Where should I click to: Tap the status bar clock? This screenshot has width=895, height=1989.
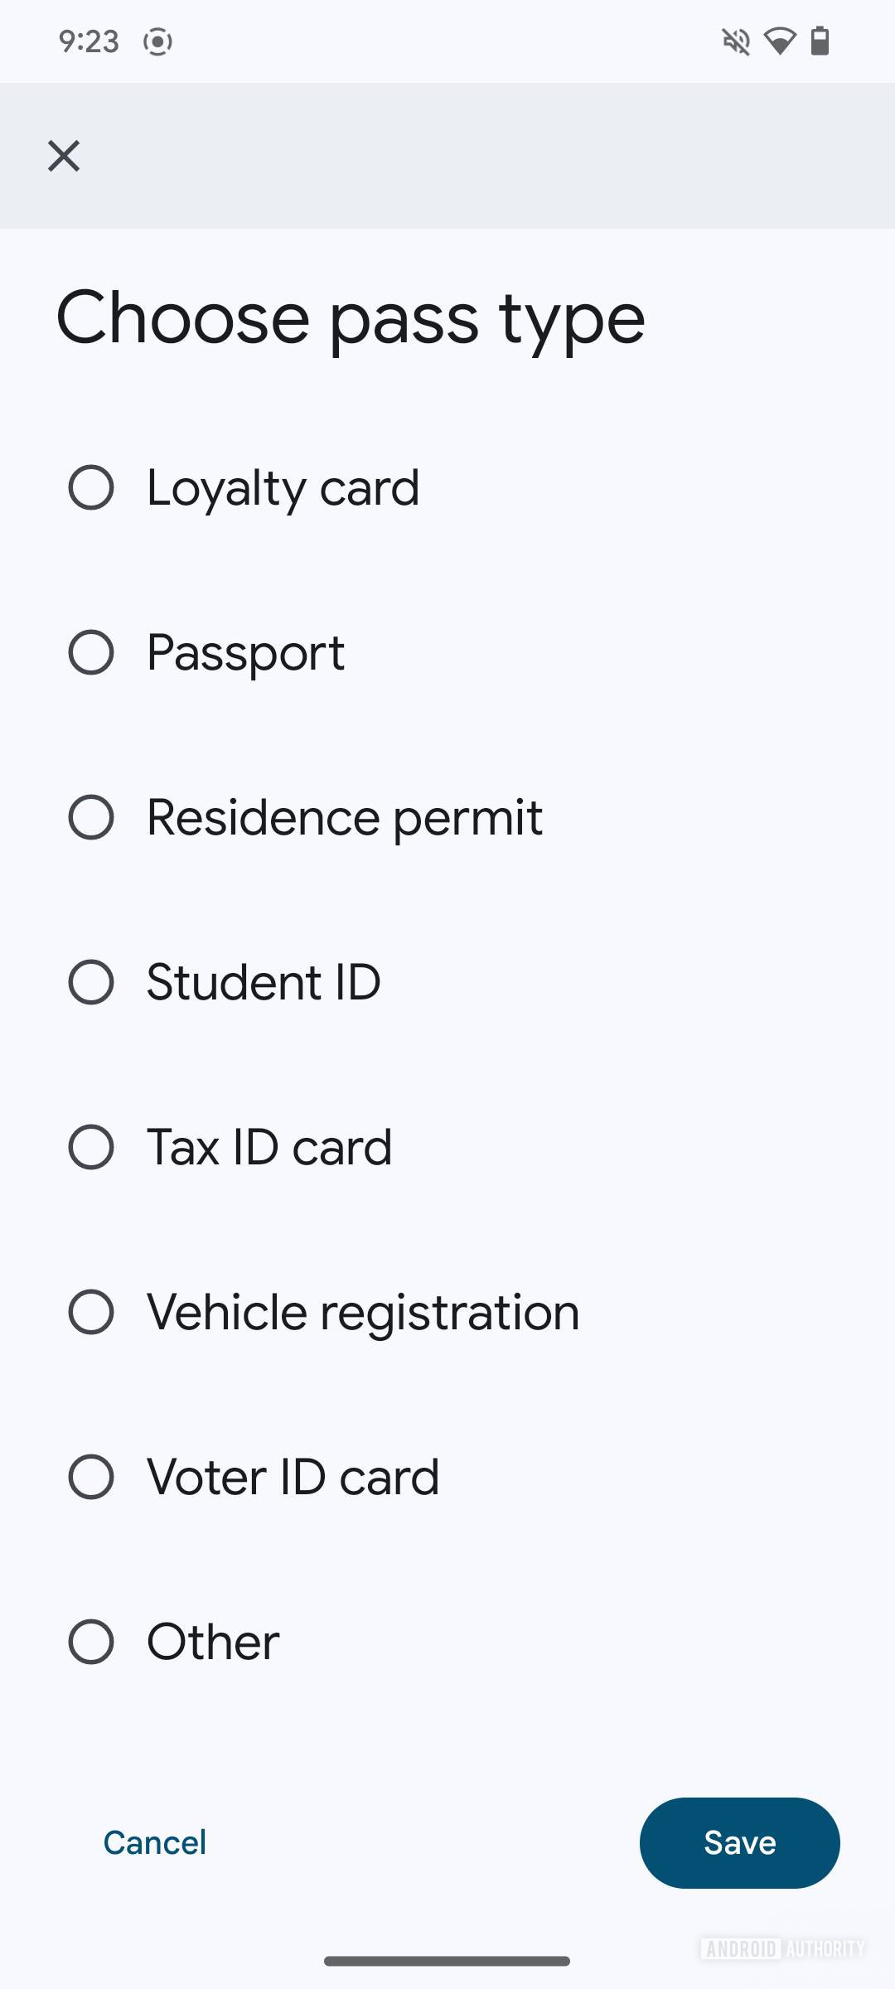89,41
